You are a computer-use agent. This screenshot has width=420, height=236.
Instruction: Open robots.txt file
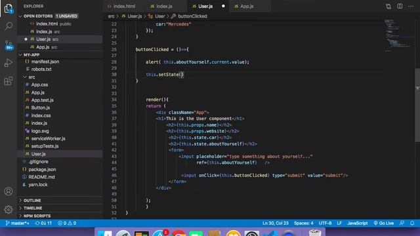point(41,69)
